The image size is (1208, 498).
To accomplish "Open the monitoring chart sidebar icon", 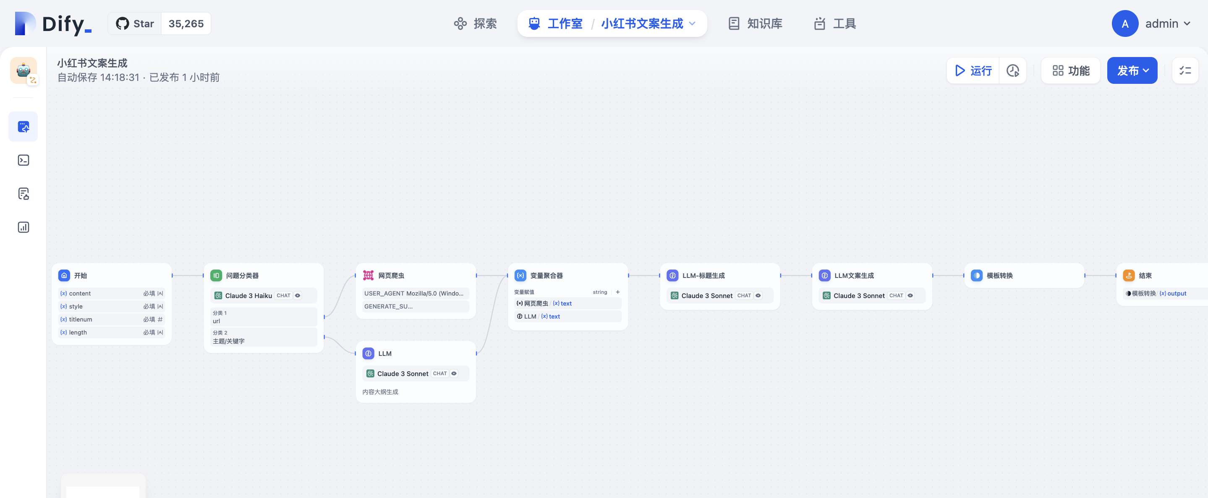I will tap(24, 227).
